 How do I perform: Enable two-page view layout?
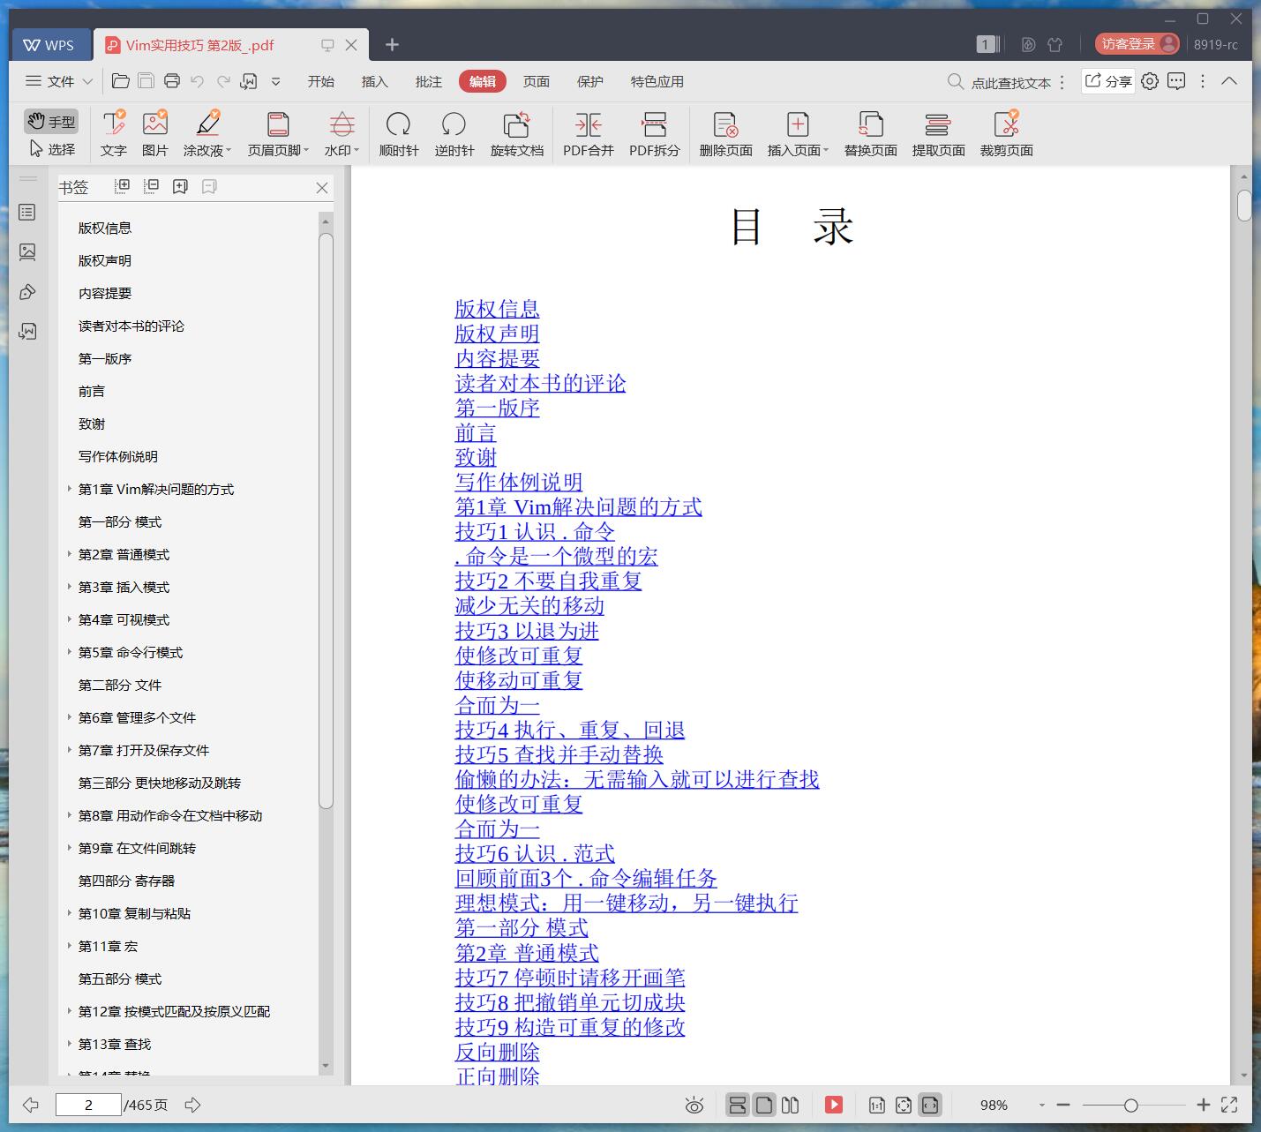click(791, 1105)
